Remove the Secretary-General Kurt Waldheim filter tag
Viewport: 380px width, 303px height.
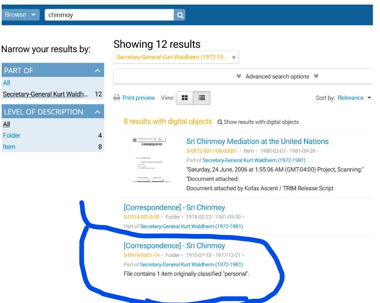tap(234, 57)
